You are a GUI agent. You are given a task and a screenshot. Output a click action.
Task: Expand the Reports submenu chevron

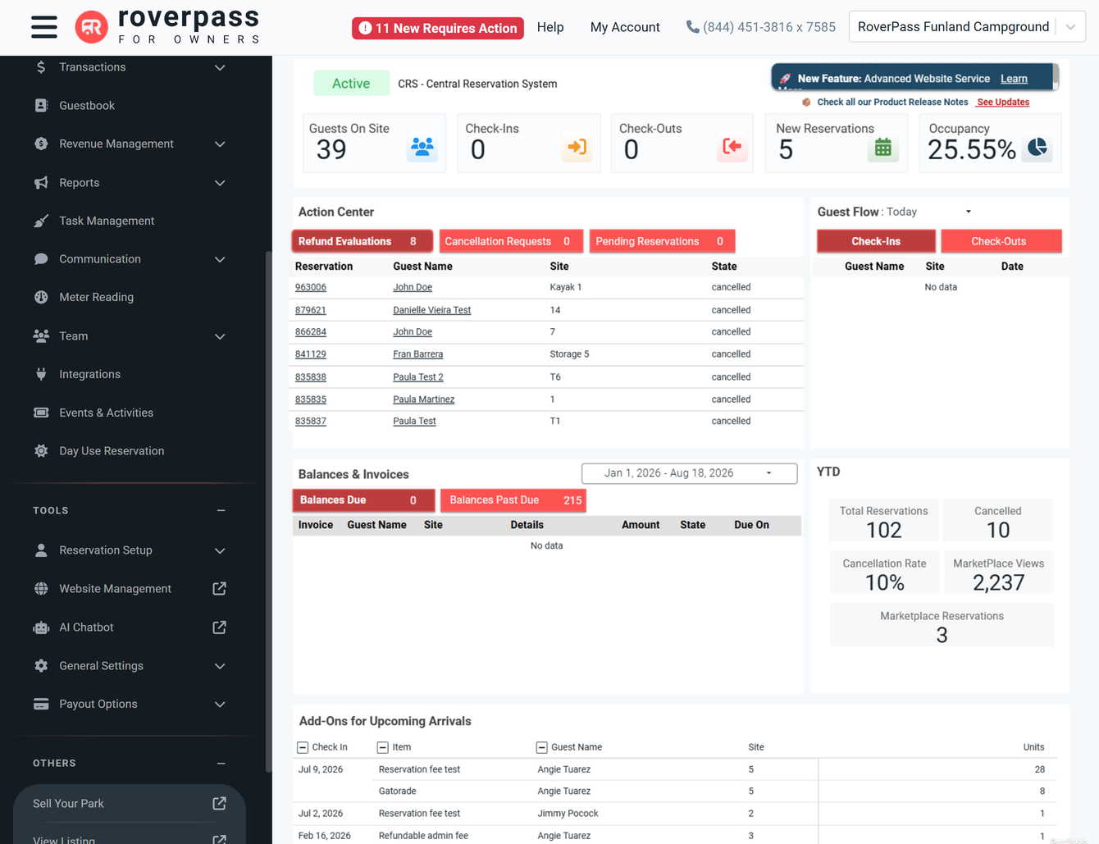[x=220, y=183]
